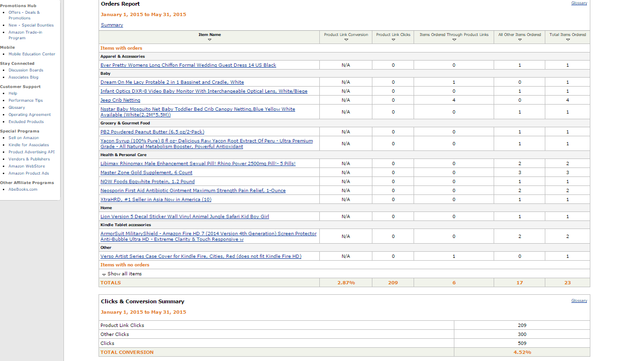Open Jeep Crib Netting product link
The height and width of the screenshot is (361, 623).
pos(120,100)
